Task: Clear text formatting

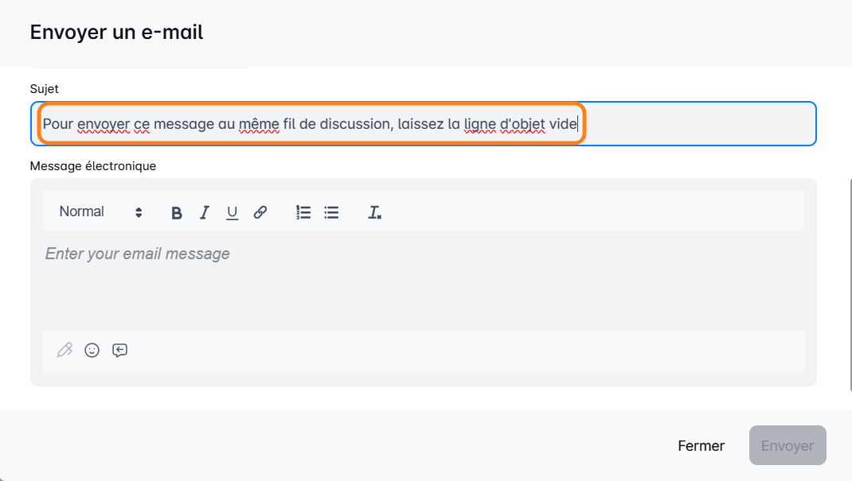Action: (x=374, y=212)
